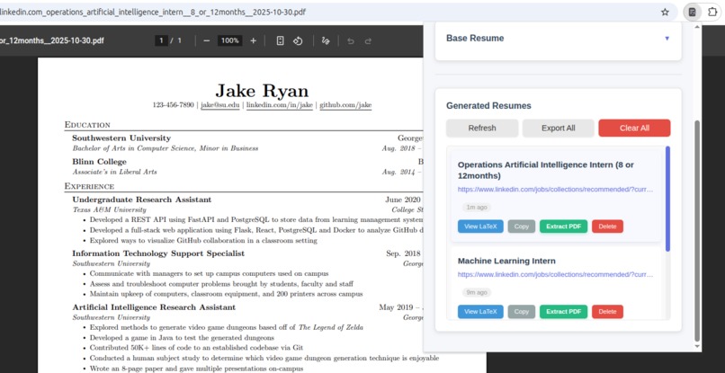The height and width of the screenshot is (373, 725).
Task: Clear All generated resumes
Action: point(634,128)
